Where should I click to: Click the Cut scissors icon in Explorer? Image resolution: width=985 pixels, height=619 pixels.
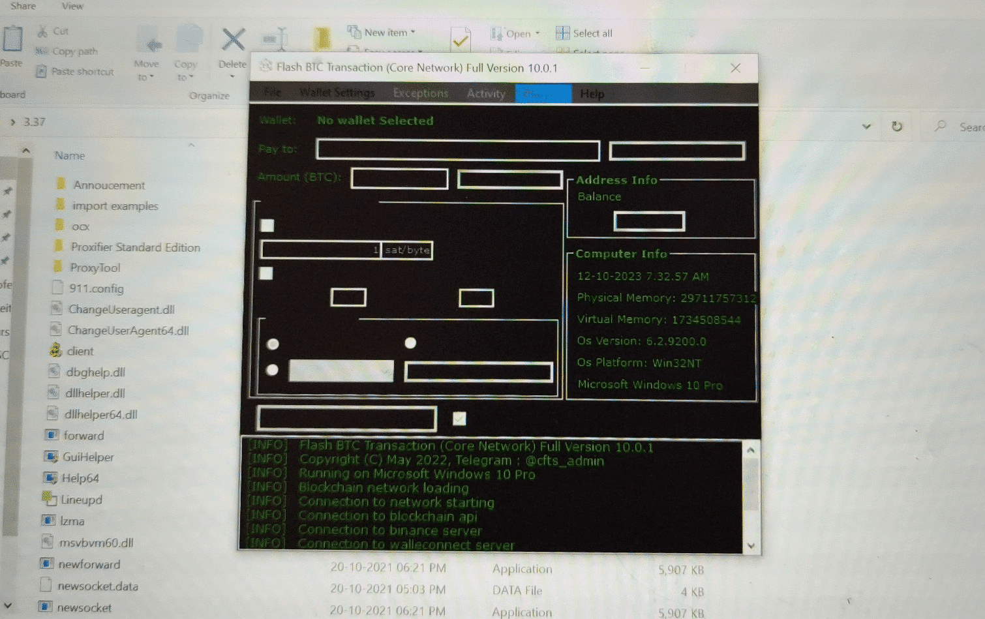pos(42,31)
